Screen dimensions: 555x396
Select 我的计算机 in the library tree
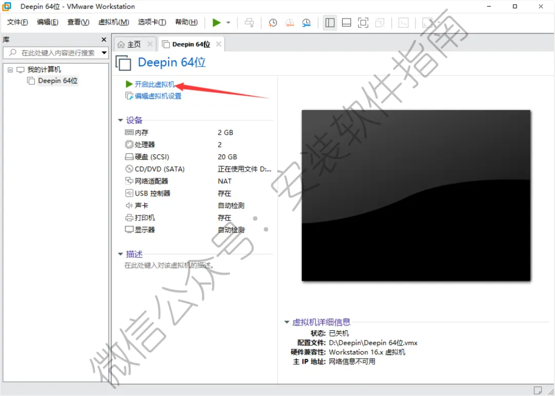pyautogui.click(x=44, y=69)
